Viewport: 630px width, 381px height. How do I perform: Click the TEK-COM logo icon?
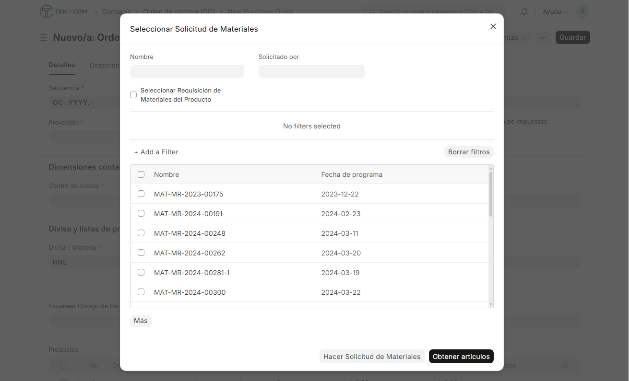(47, 12)
